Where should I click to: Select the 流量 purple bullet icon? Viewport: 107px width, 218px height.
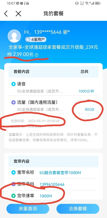point(13,103)
